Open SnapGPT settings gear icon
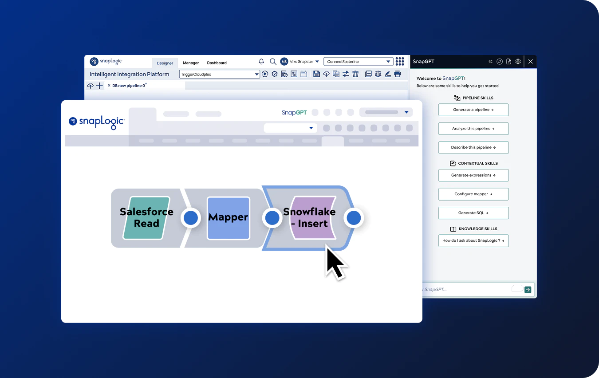 518,62
